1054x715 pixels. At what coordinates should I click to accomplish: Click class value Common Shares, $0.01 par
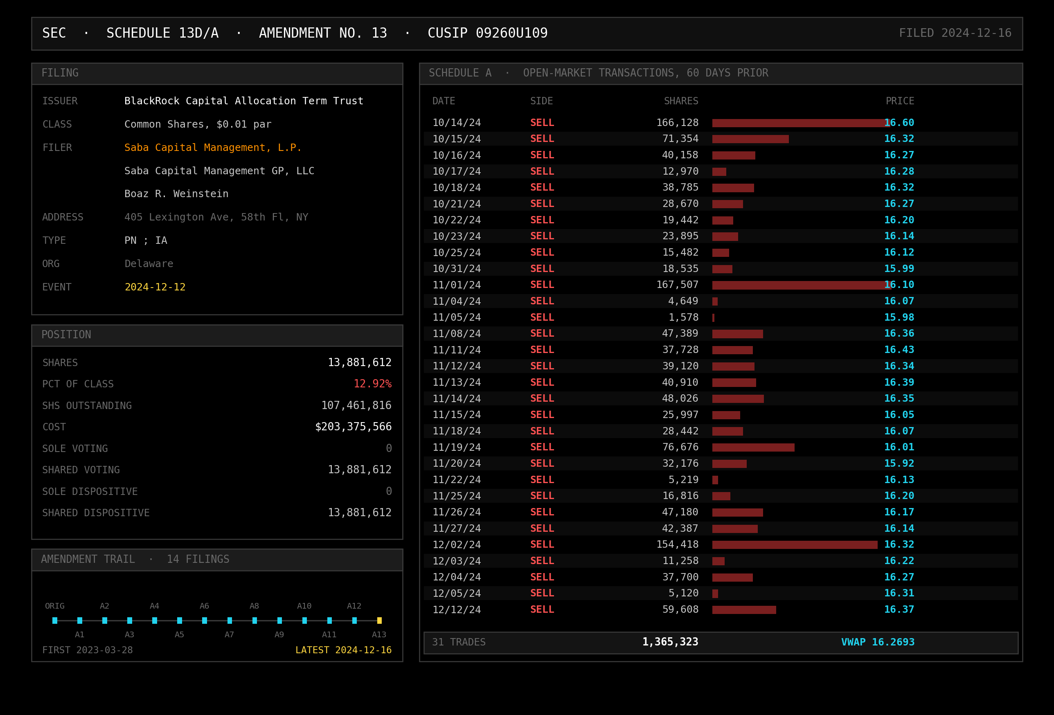point(198,124)
